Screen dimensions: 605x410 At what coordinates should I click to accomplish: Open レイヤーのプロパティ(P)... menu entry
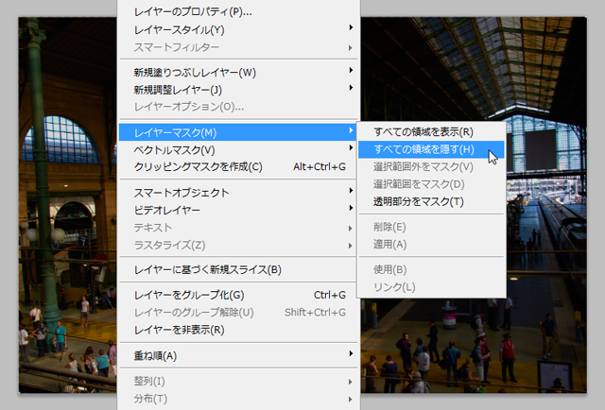click(x=238, y=12)
